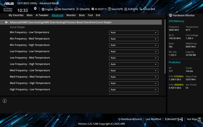The width and height of the screenshot is (203, 127).
Task: Open Search (F9) tool
Action: pyautogui.click(x=116, y=9)
